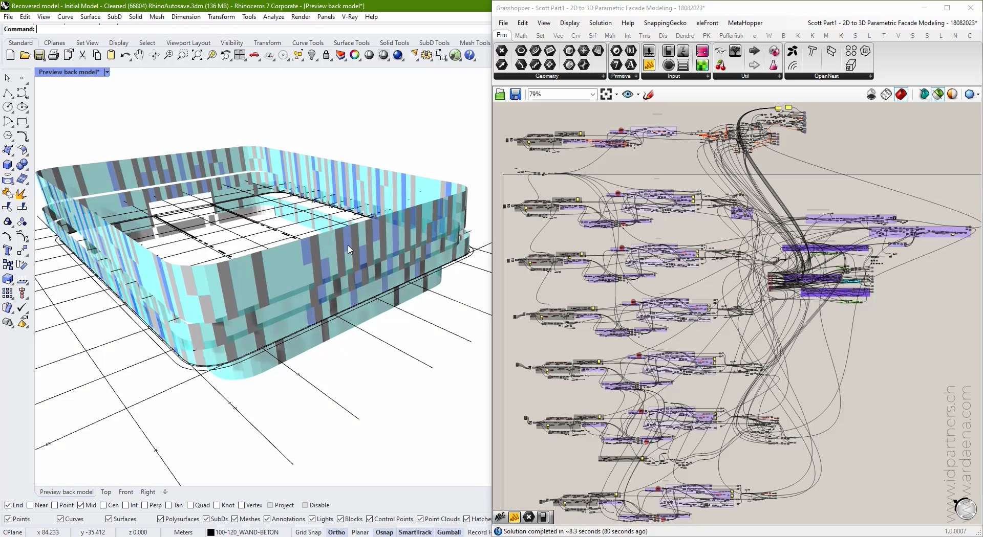Enable the Near osnap checkbox
The width and height of the screenshot is (983, 537).
[30, 505]
